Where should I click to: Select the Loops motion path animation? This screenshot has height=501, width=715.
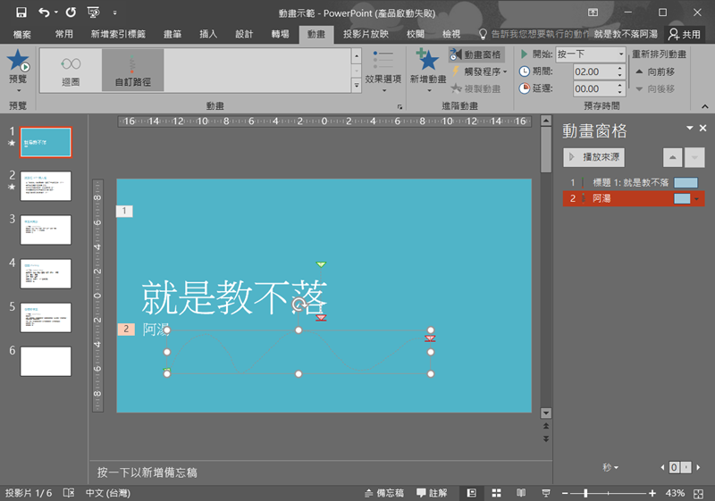point(71,70)
